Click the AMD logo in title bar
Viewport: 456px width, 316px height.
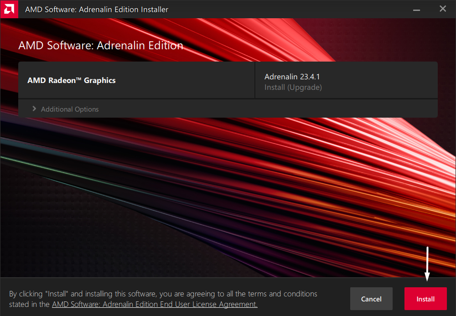click(x=9, y=9)
